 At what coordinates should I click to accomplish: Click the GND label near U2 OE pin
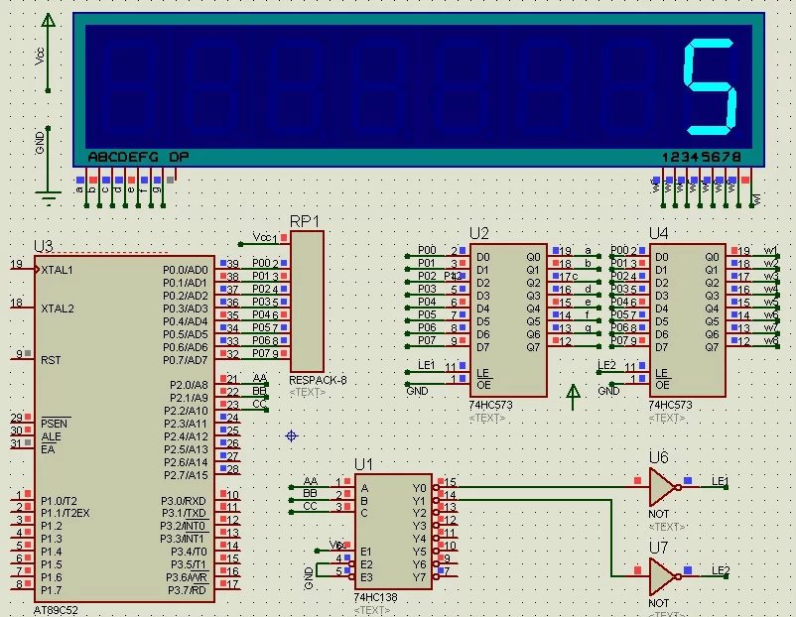[x=417, y=391]
